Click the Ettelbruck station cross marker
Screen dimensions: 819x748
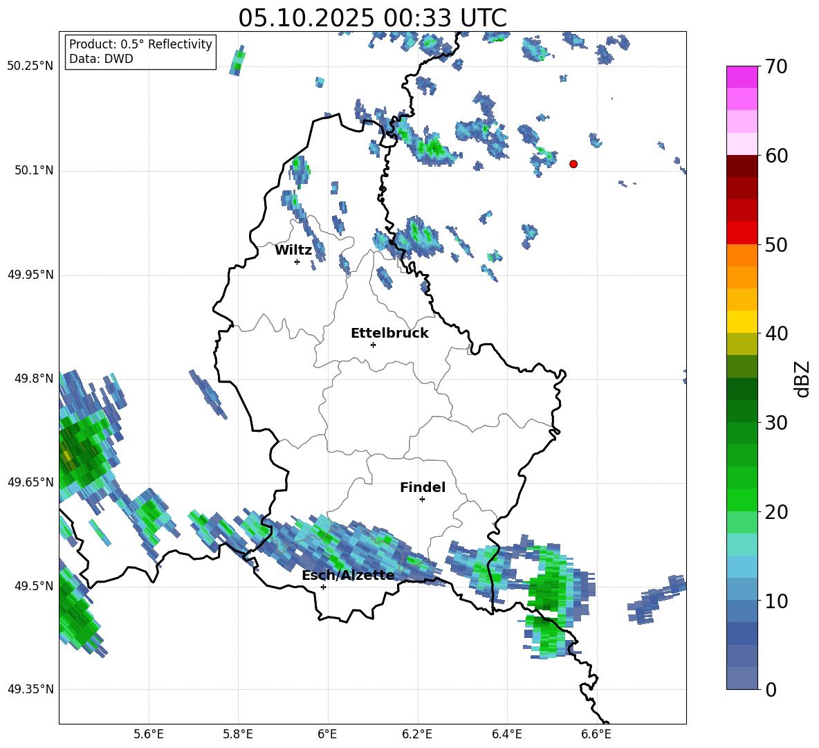373,345
